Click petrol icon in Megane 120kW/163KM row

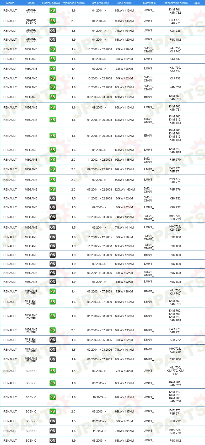[53, 189]
